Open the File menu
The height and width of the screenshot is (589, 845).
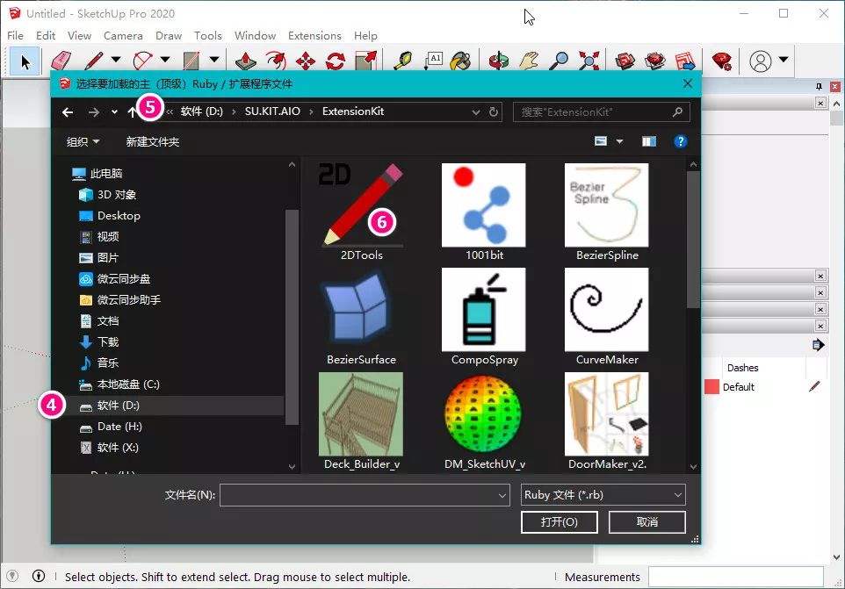[15, 35]
